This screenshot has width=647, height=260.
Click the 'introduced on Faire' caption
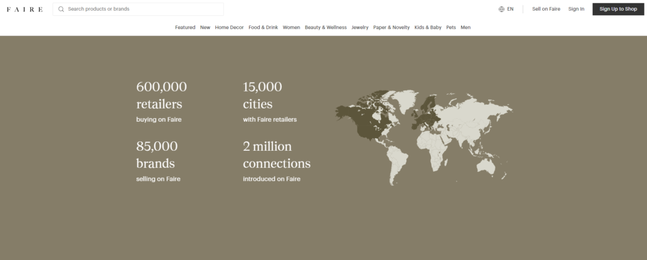[x=272, y=179]
